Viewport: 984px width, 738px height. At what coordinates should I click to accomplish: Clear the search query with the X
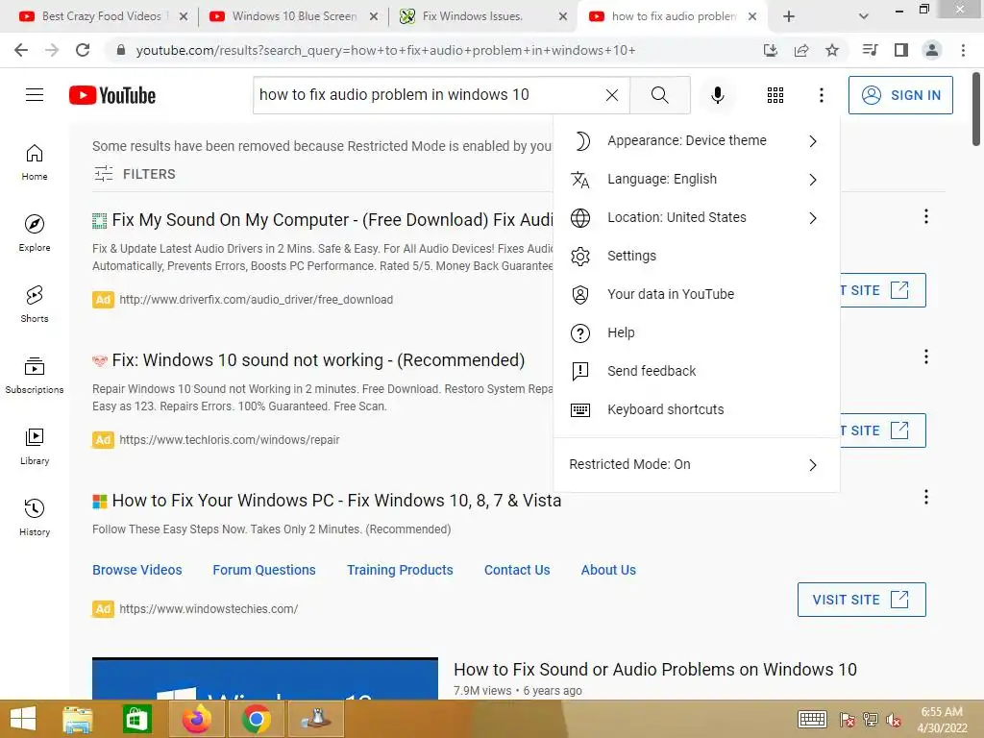[612, 95]
